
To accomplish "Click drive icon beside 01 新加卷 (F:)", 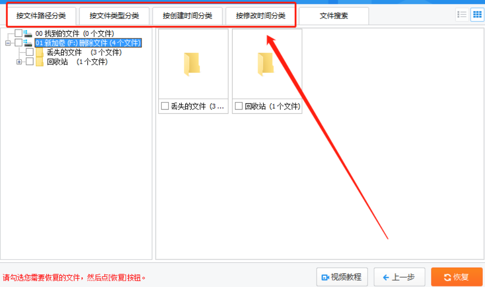I will [28, 43].
